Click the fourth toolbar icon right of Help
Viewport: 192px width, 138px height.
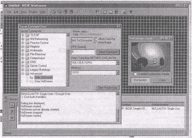pos(71,12)
